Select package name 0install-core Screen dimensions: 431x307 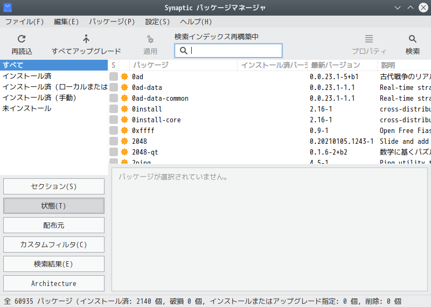tap(156, 120)
